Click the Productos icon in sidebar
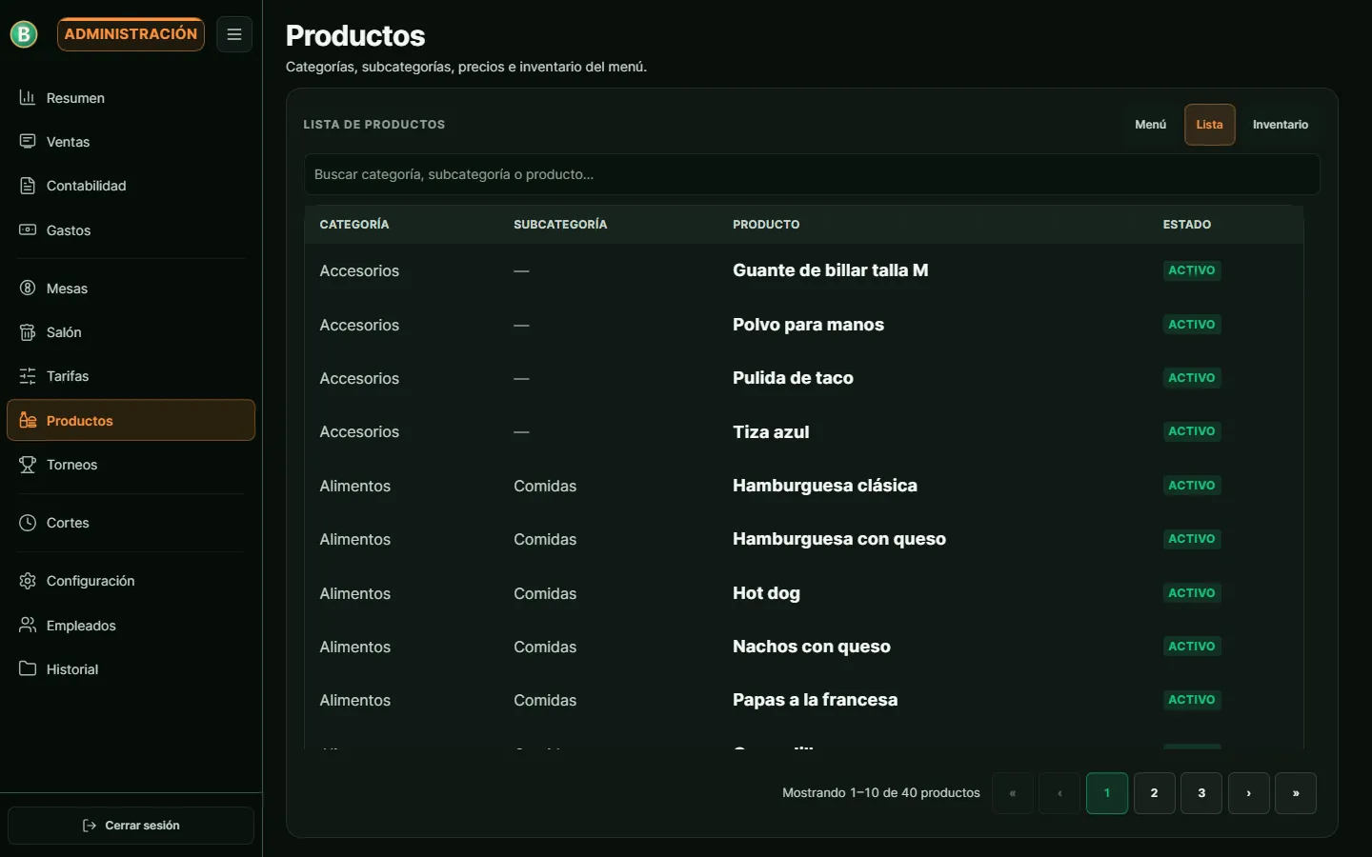This screenshot has height=857, width=1372. [28, 420]
